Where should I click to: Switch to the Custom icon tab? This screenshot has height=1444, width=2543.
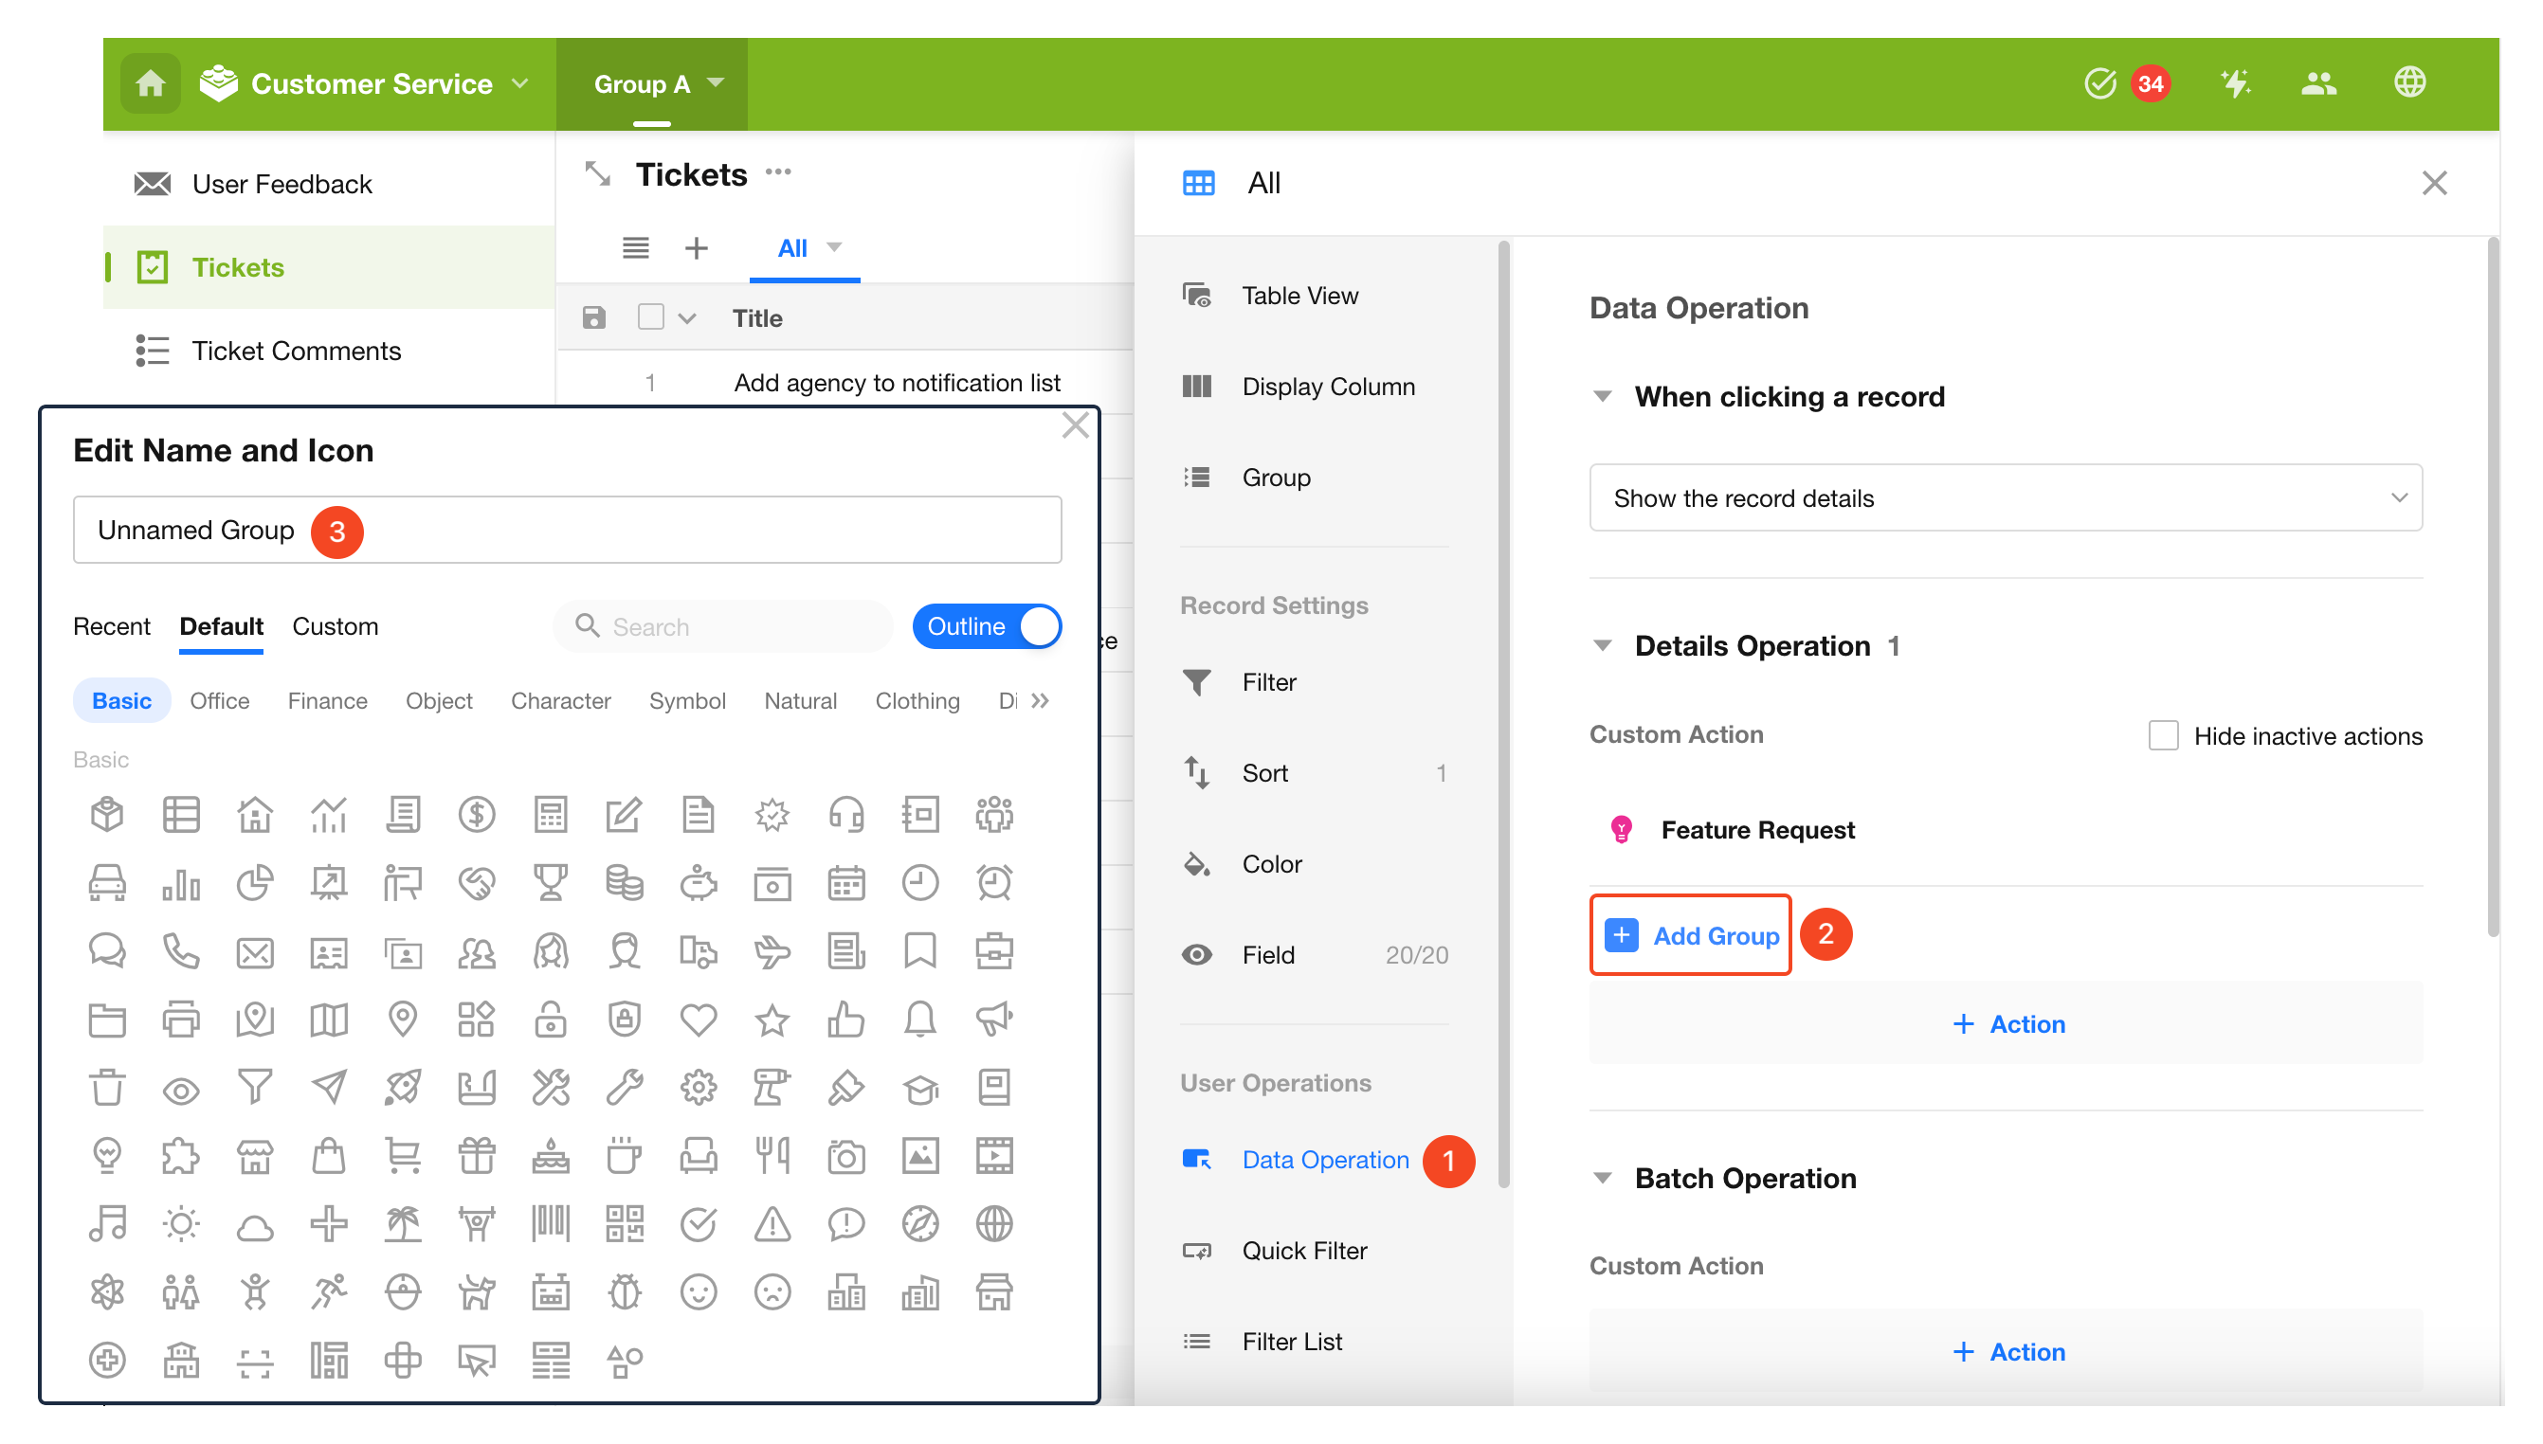(x=336, y=625)
